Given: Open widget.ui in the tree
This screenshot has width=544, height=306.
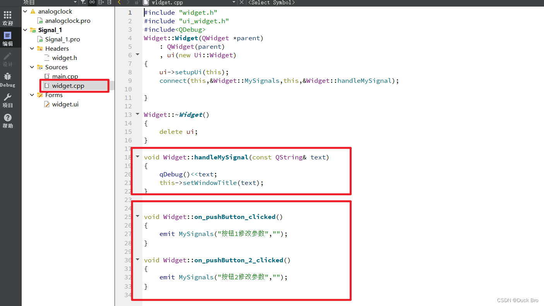Looking at the screenshot, I should [x=65, y=104].
